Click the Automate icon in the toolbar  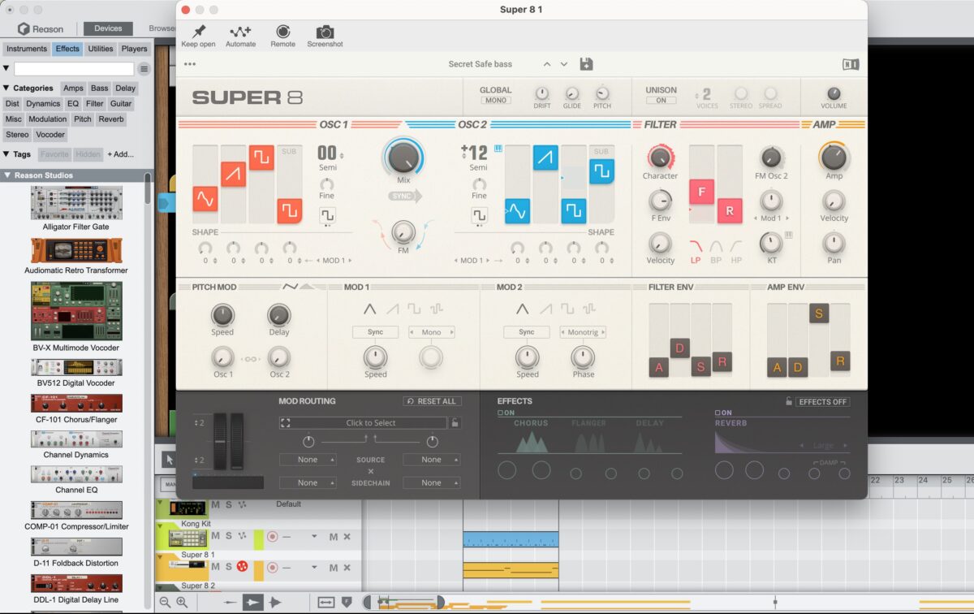point(240,32)
